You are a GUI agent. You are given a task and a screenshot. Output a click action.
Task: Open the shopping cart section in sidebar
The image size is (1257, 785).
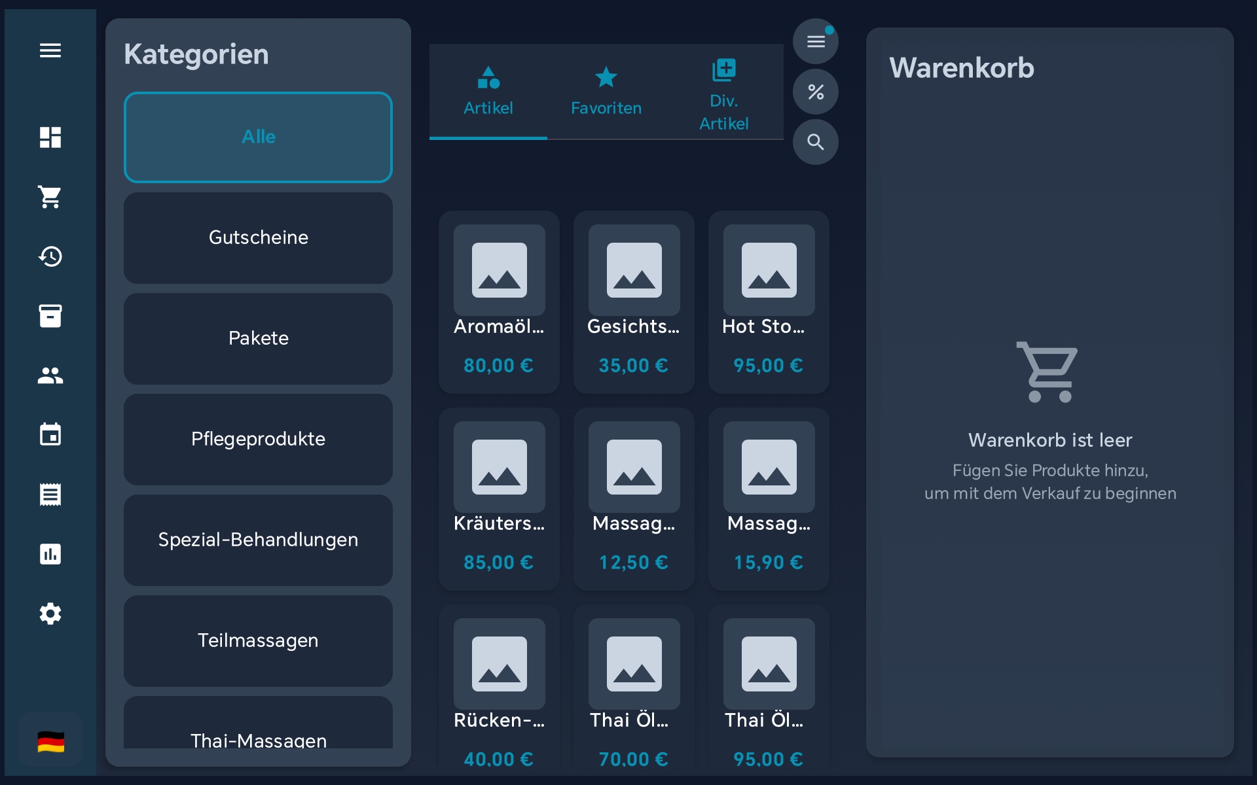(50, 198)
